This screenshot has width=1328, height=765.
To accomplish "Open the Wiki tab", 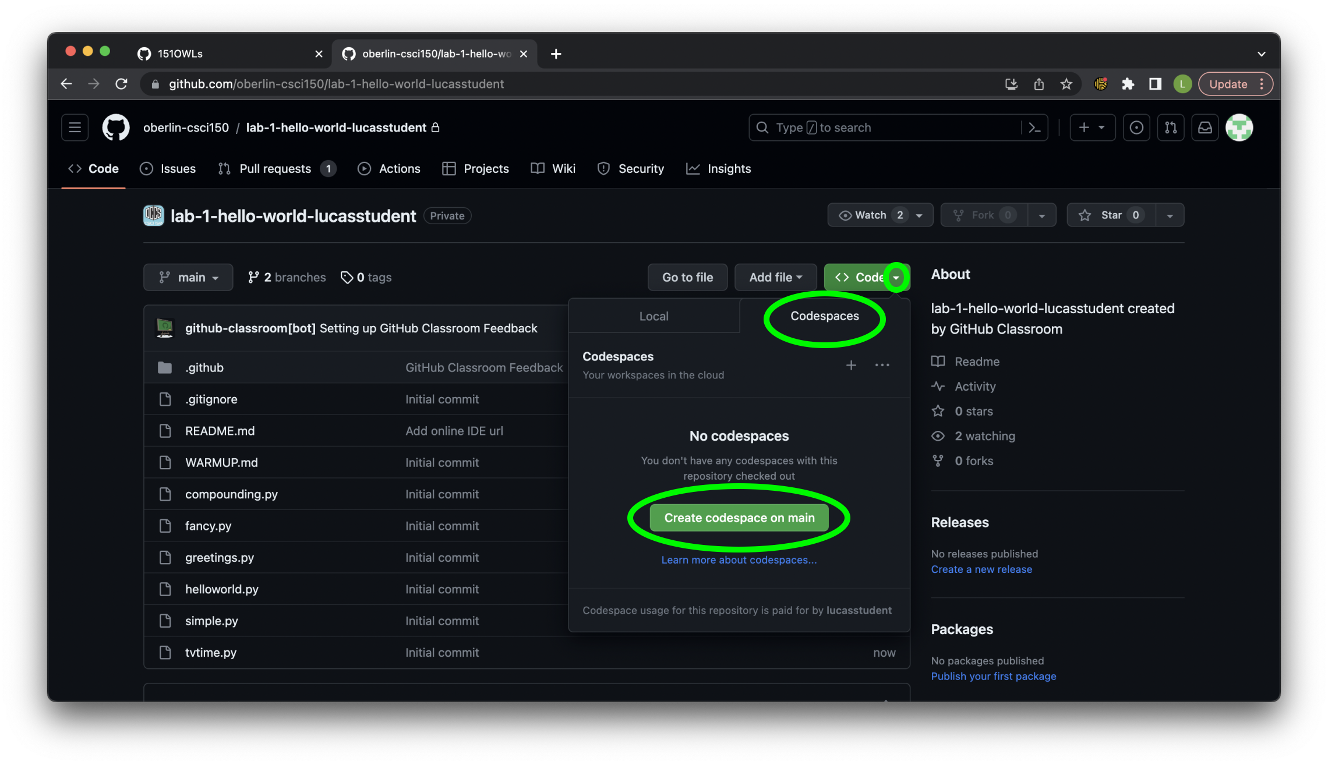I will [553, 169].
